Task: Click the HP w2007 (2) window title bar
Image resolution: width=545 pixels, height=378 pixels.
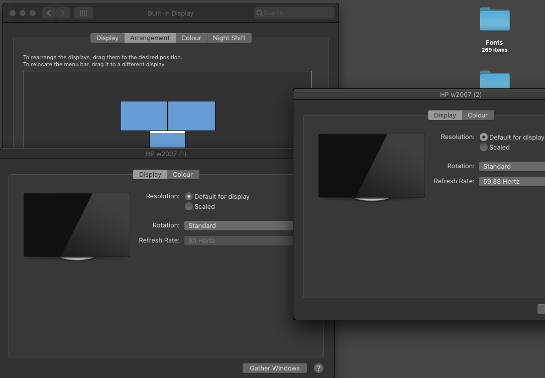Action: (x=419, y=94)
